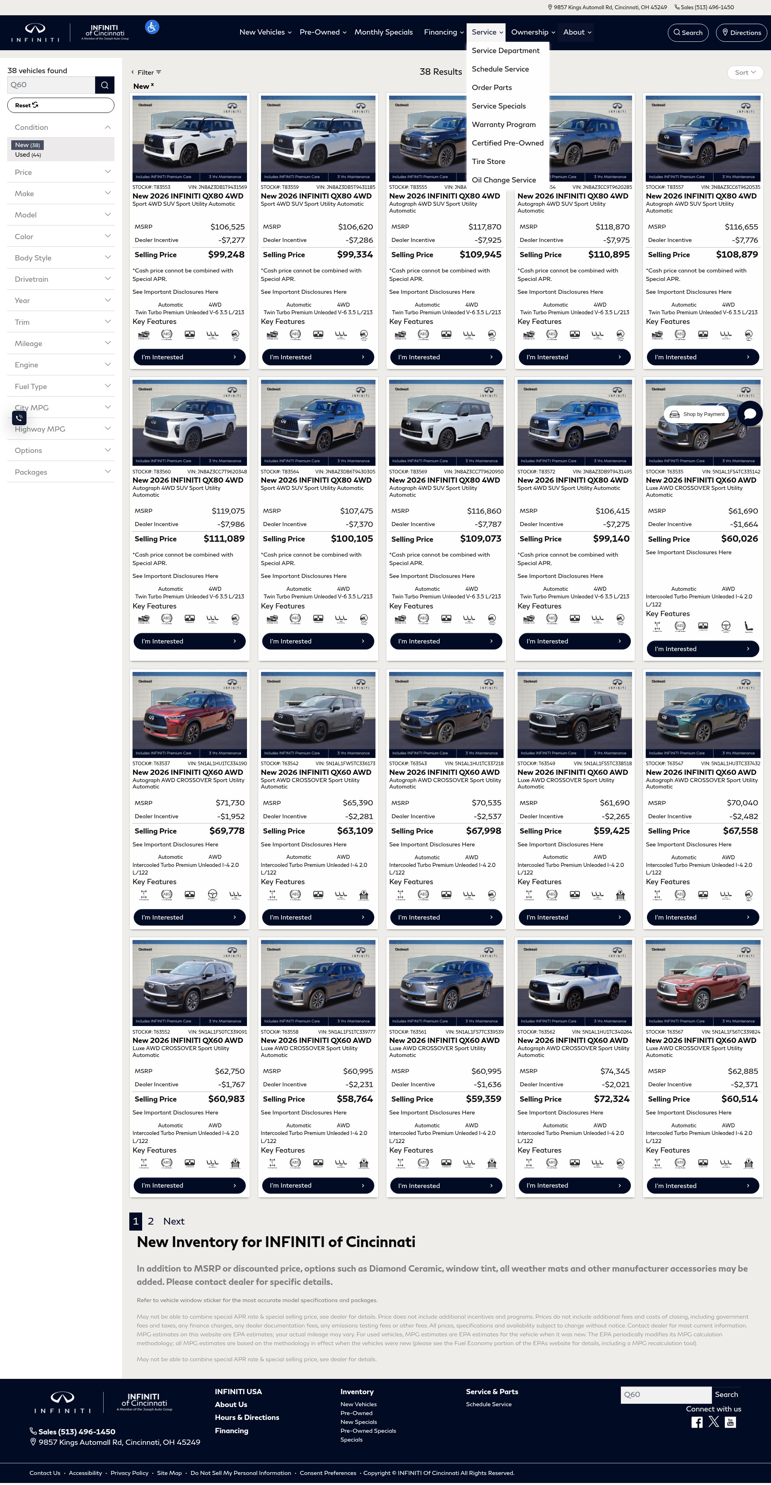This screenshot has height=1485, width=771.
Task: Open the Sort dropdown
Action: (745, 73)
